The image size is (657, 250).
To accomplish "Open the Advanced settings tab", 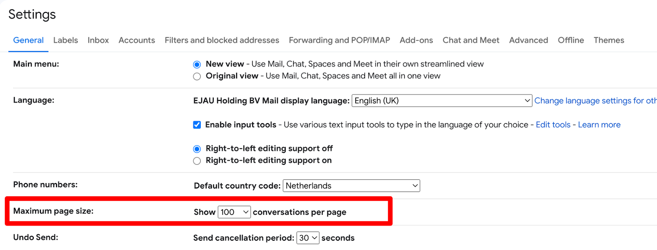I will (528, 40).
